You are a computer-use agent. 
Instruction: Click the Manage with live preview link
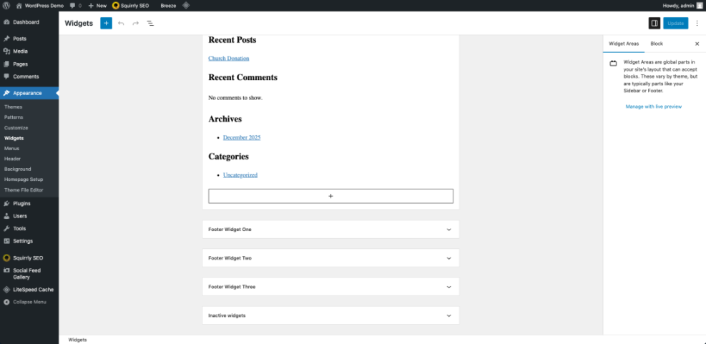point(653,107)
